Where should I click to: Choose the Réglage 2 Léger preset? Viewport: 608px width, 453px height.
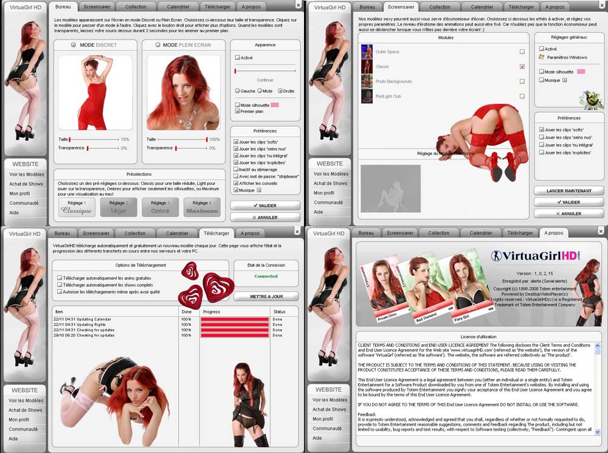[x=117, y=207]
